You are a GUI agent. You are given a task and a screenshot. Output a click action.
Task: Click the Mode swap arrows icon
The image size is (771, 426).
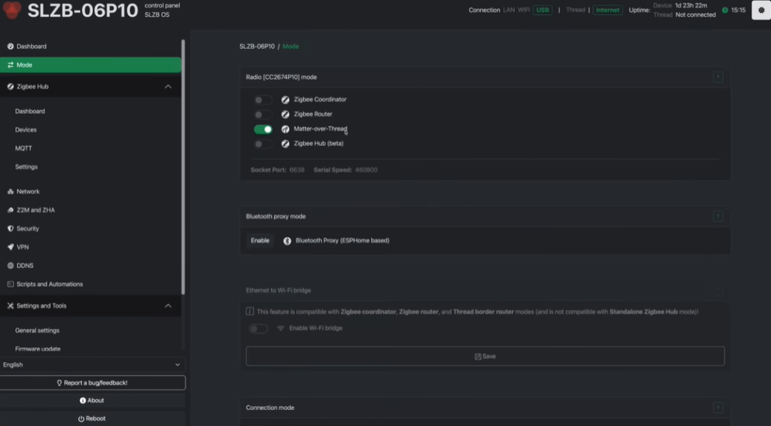(11, 65)
